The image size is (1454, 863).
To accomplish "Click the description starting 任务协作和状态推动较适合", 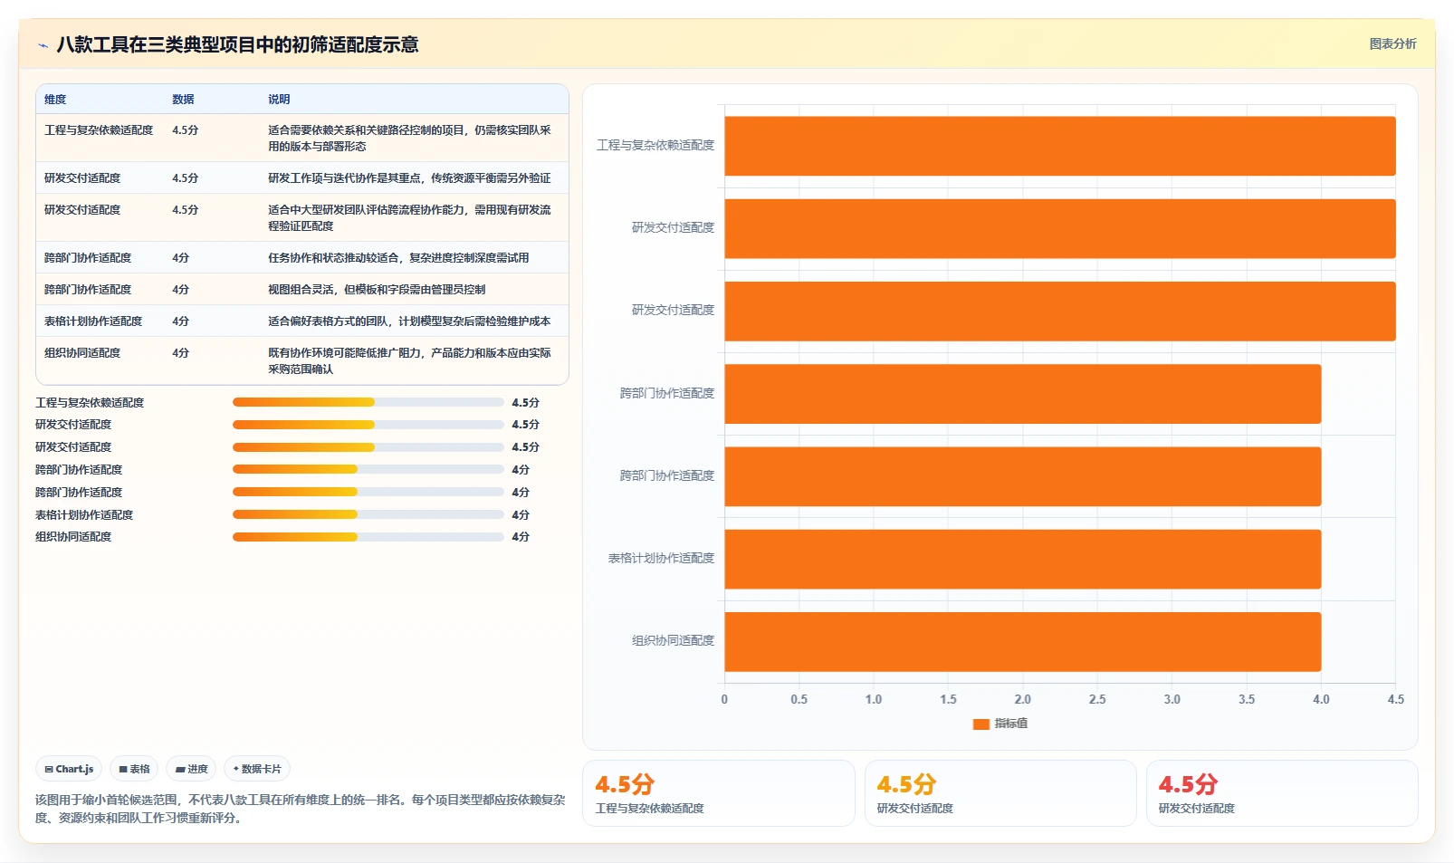I will pyautogui.click(x=398, y=258).
